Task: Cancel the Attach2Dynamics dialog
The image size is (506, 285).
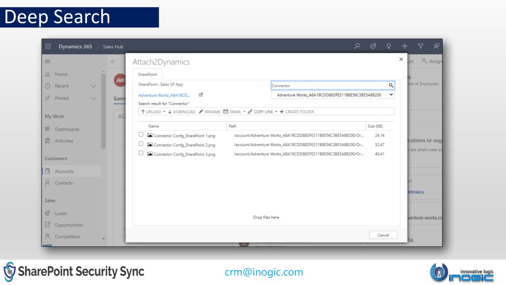Action: (x=383, y=235)
